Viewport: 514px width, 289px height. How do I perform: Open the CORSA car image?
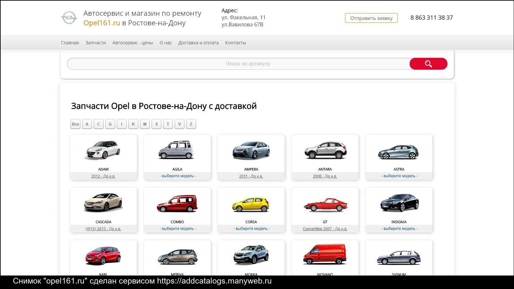click(x=251, y=205)
